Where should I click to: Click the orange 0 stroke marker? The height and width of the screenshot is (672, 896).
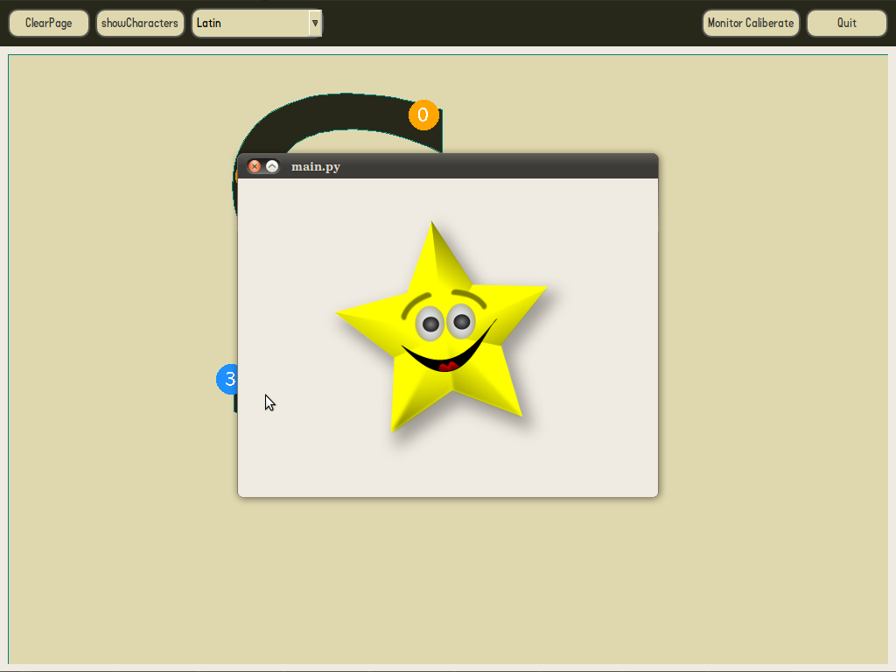pos(423,115)
